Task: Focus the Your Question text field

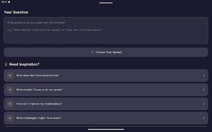Action: point(106,30)
